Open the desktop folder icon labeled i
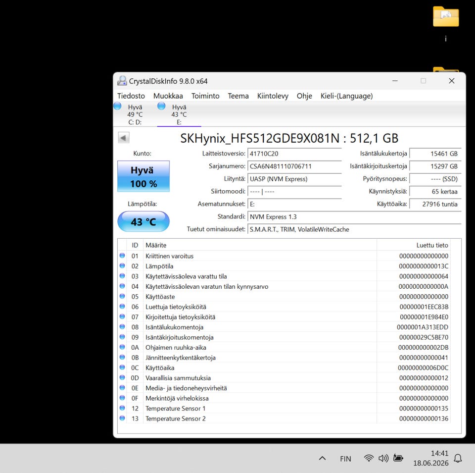This screenshot has width=475, height=473. pyautogui.click(x=446, y=17)
